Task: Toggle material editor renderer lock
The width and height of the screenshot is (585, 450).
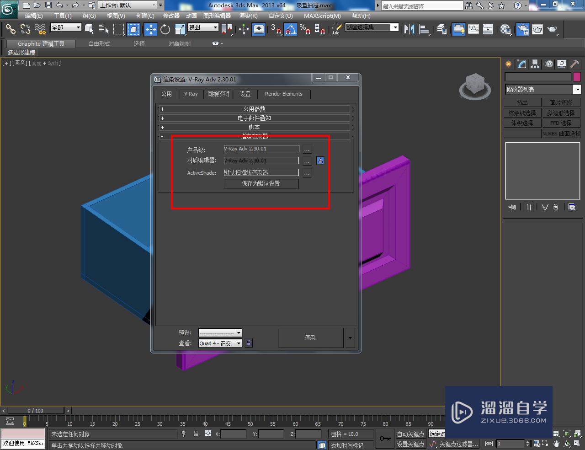Action: pyautogui.click(x=320, y=161)
